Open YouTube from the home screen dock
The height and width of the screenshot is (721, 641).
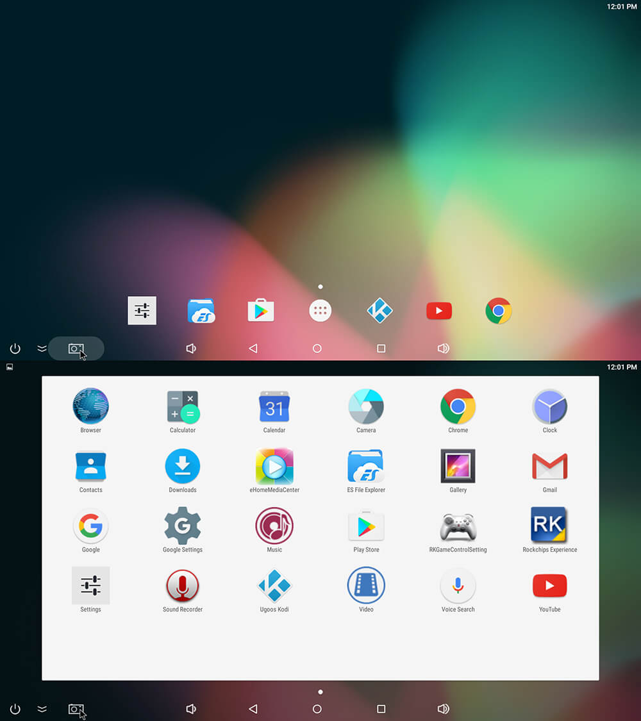439,311
